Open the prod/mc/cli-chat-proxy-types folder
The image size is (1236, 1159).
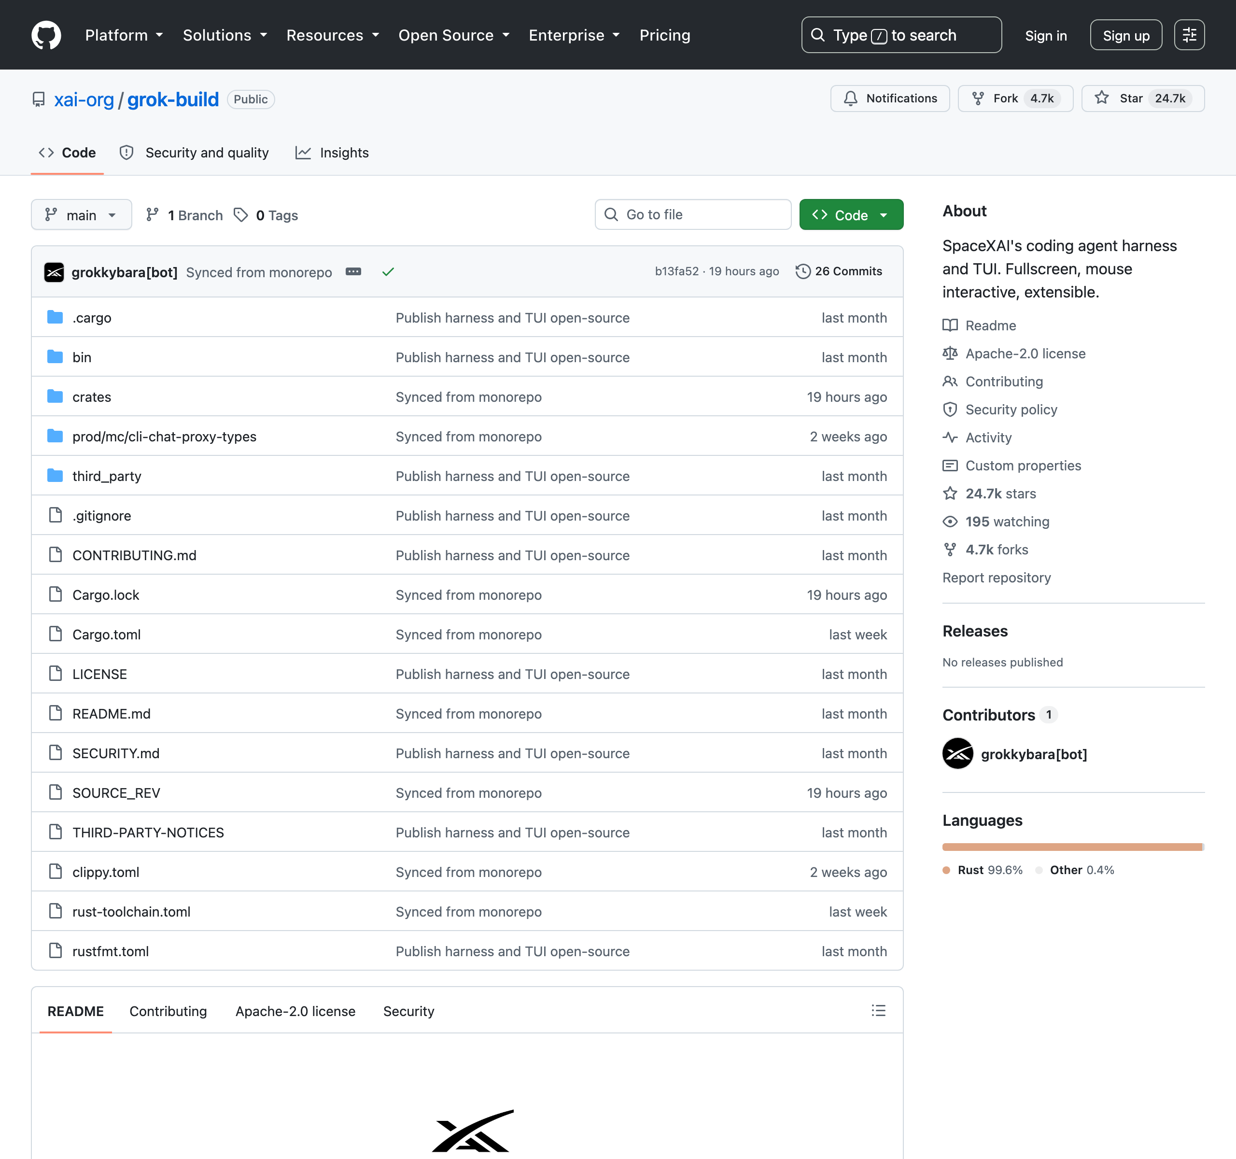tap(164, 436)
